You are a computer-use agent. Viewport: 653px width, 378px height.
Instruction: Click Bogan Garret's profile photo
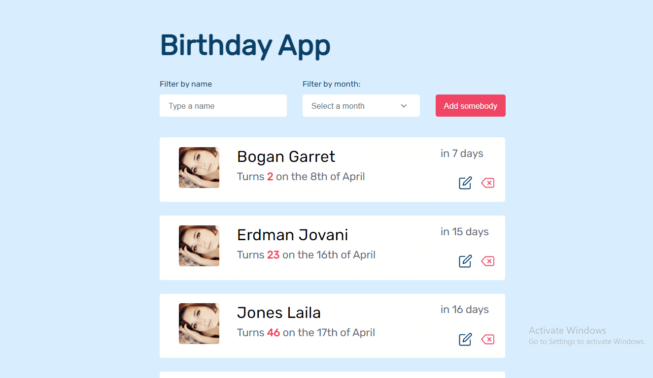pyautogui.click(x=199, y=168)
